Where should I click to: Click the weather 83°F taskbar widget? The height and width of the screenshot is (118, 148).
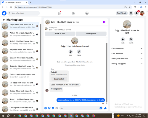click(x=120, y=116)
